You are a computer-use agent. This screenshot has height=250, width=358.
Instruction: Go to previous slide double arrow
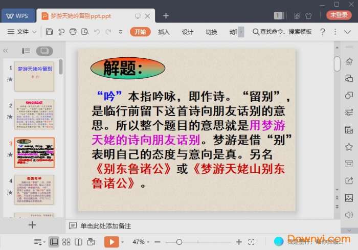click(337, 197)
